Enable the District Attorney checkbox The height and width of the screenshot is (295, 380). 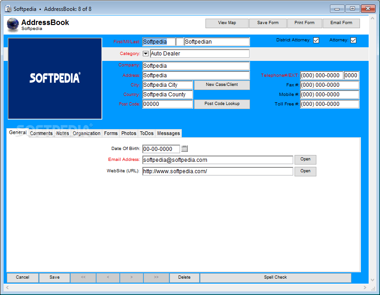coord(316,40)
